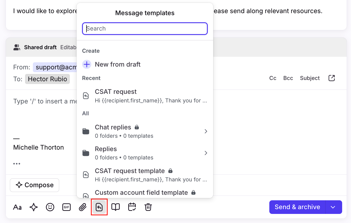
Task: Open the emoji picker
Action: tap(50, 207)
